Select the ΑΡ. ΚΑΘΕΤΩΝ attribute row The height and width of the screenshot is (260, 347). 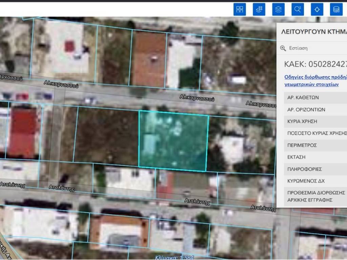(315, 97)
